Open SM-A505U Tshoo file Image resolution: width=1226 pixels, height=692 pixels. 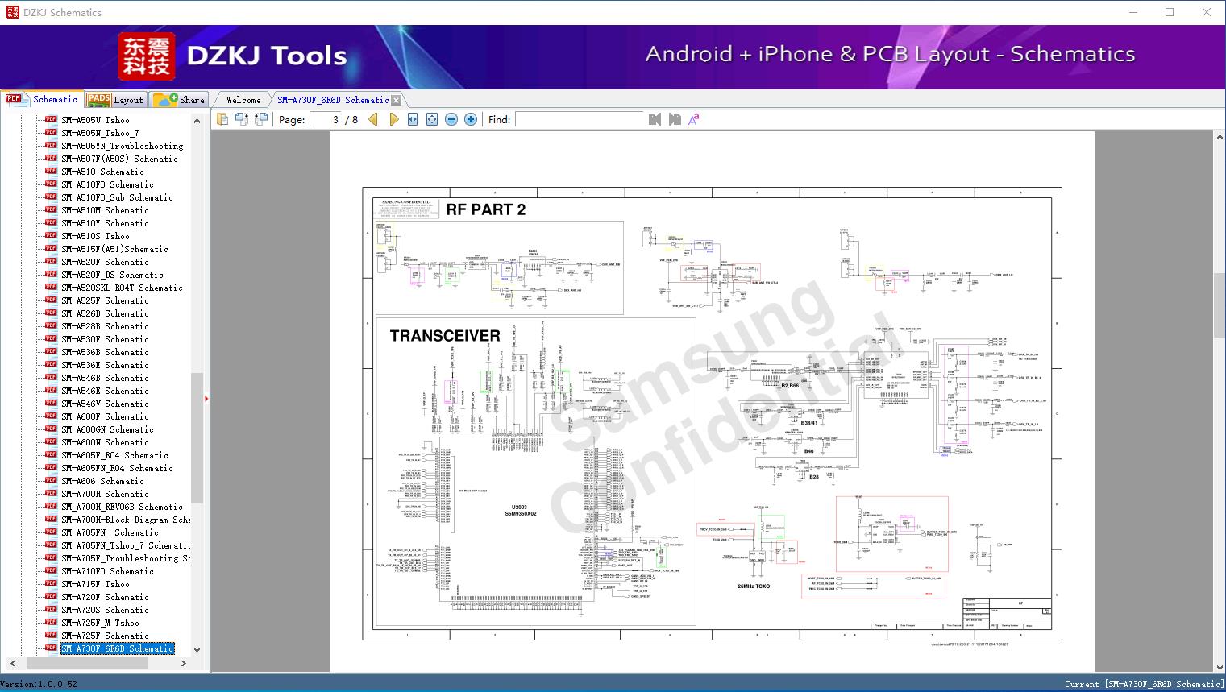[x=95, y=120]
